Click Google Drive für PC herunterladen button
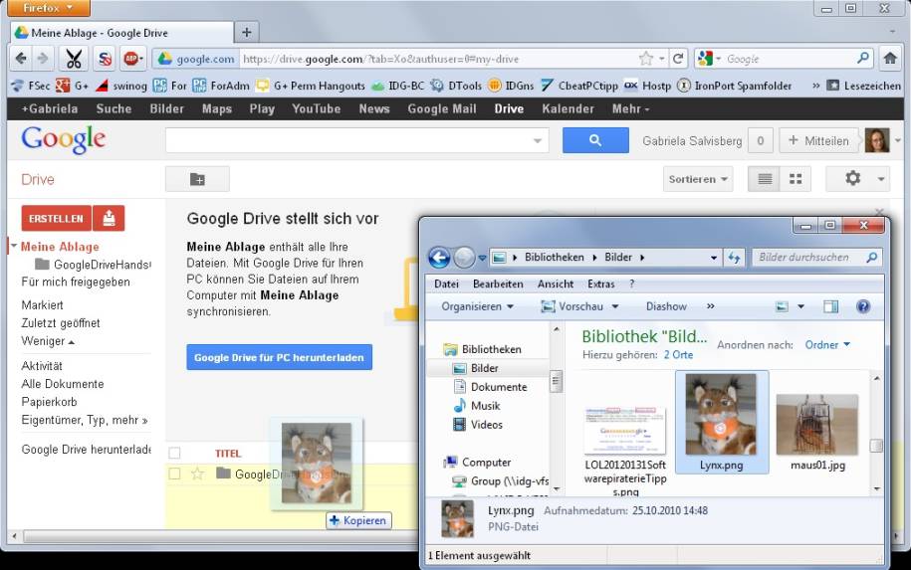911x570 pixels. point(279,357)
